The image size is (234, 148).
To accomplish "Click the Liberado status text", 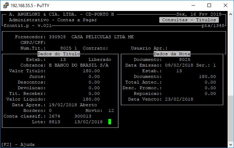I will pyautogui.click(x=99, y=59).
